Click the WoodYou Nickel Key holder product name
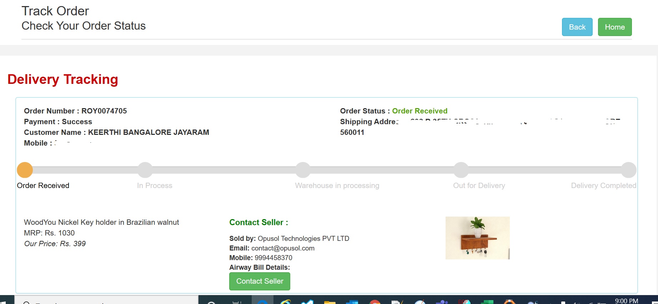The image size is (658, 304). [101, 222]
